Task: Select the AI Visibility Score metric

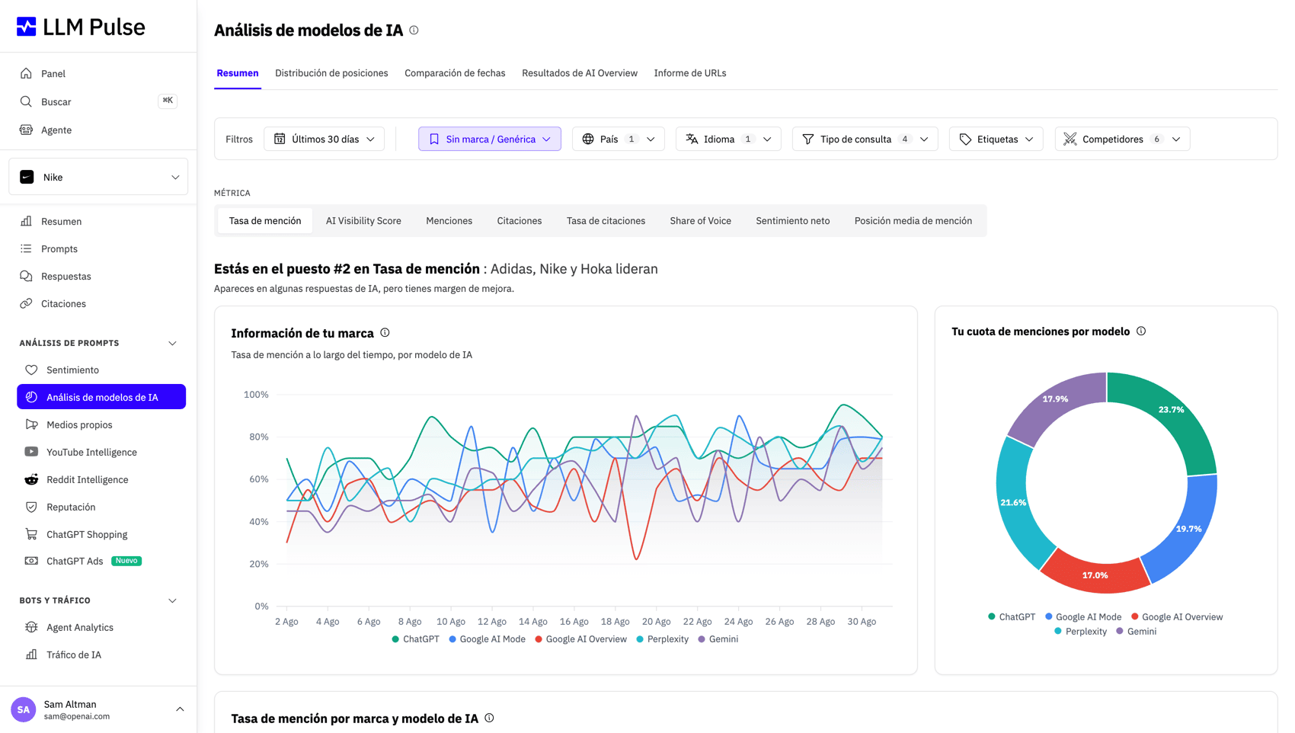Action: pyautogui.click(x=363, y=221)
